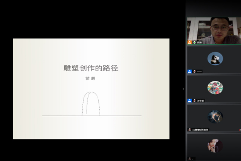This screenshot has width=241, height=161.
Task: Toggle the muted microphone beside 19雕塑1班 label
Action: click(x=190, y=130)
